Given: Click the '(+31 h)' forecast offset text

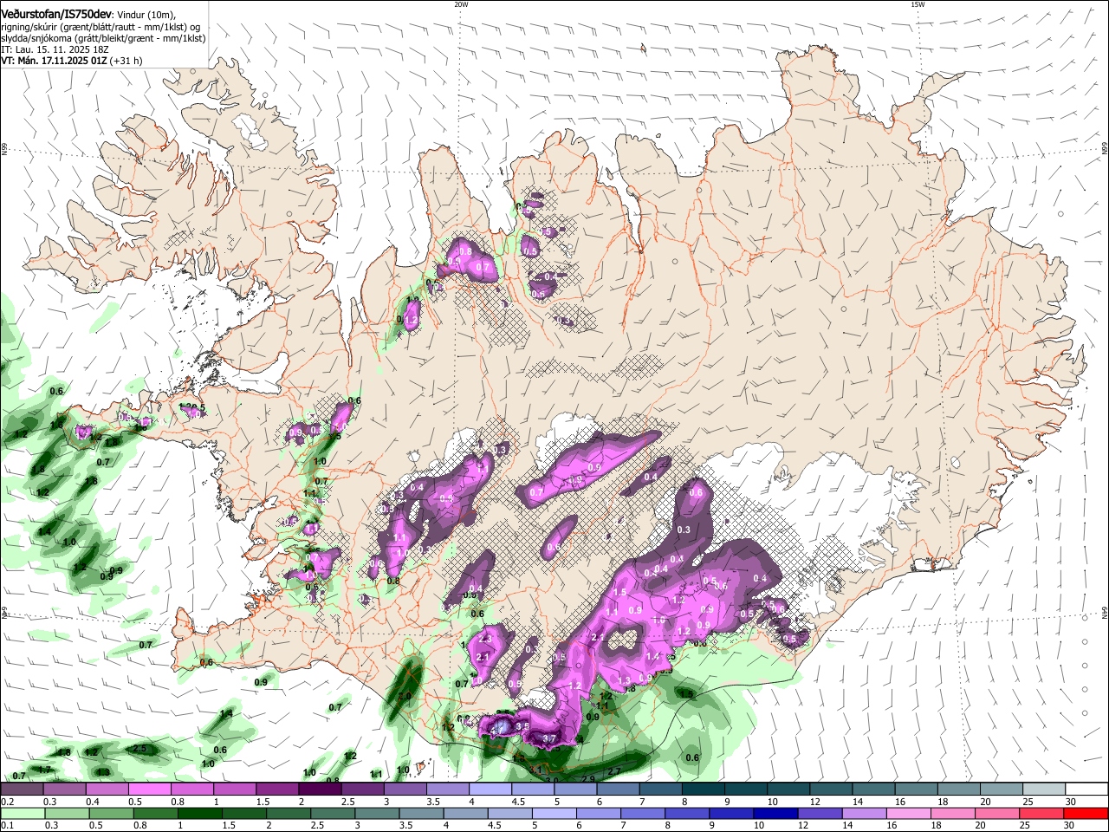Looking at the screenshot, I should (126, 61).
